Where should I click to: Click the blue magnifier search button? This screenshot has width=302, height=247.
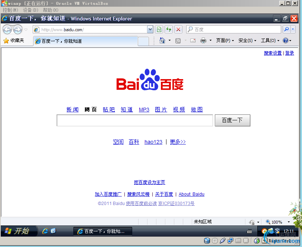pyautogui.click(x=287, y=29)
